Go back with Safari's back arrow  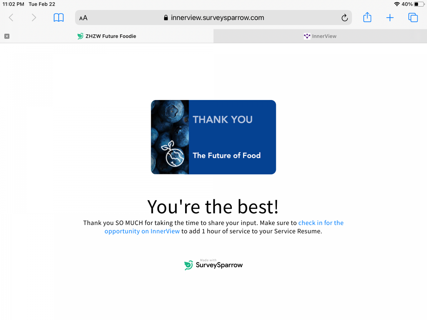[11, 18]
